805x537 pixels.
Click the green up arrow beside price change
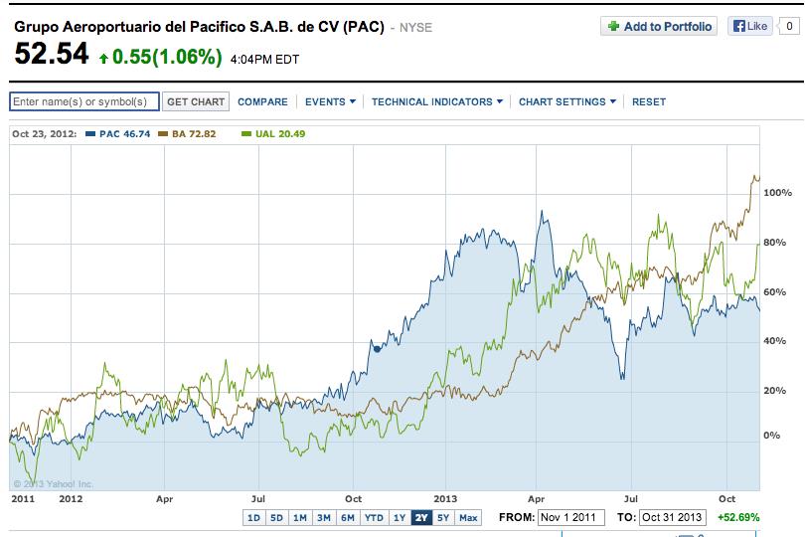[103, 58]
